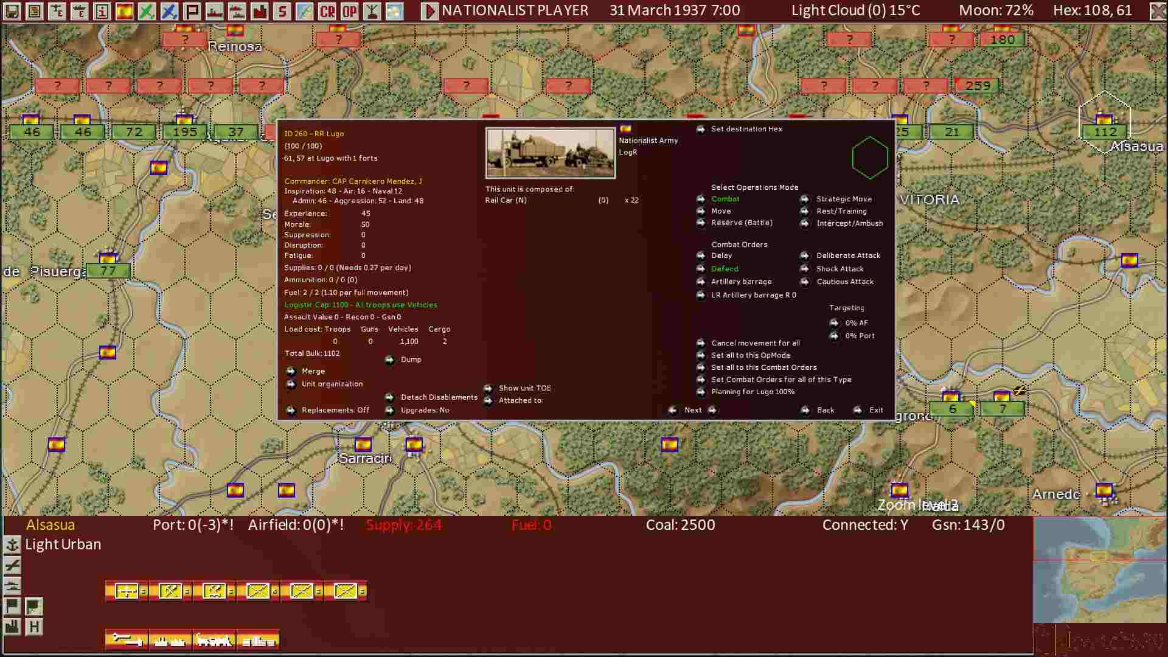The image size is (1168, 657).
Task: Toggle Upgrades setting to Yes
Action: [424, 410]
